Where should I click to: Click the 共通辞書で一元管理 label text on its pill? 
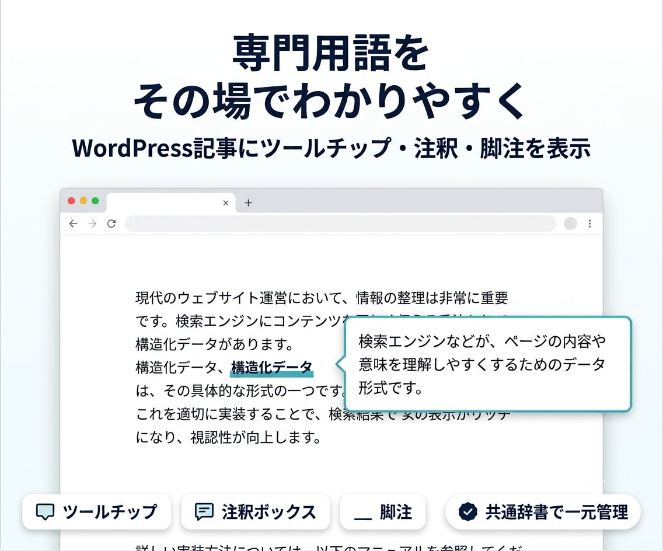click(556, 512)
